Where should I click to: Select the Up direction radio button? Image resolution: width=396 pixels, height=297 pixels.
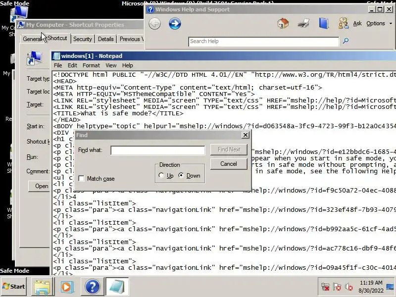[x=161, y=175]
